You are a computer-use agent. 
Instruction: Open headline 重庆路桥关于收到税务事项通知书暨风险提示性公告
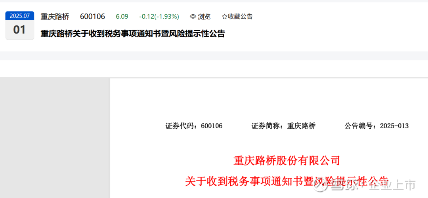pos(133,34)
